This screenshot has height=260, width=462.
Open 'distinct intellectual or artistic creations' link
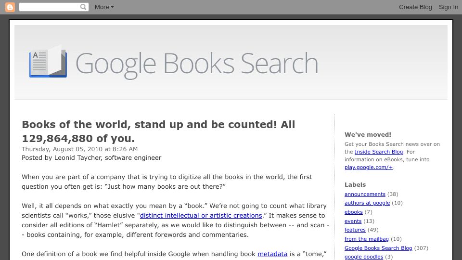pos(201,216)
